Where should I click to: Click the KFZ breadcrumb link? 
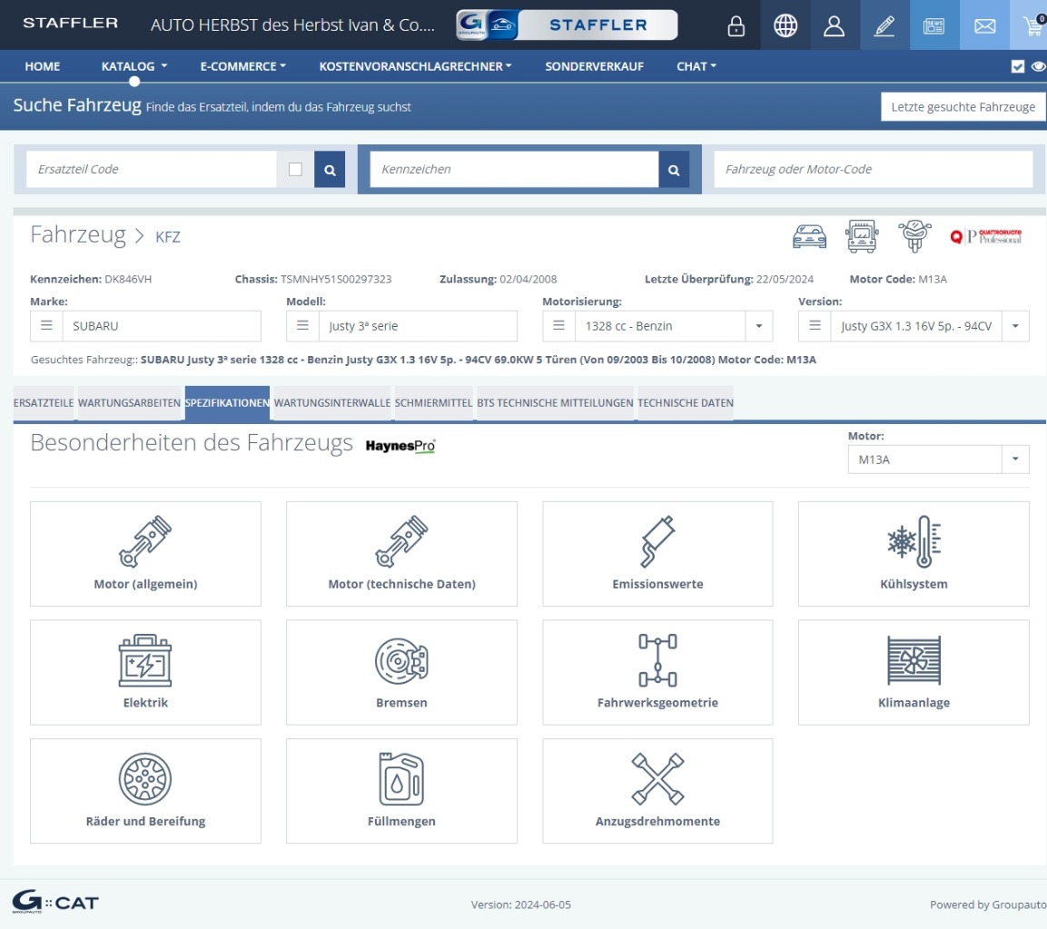click(168, 237)
